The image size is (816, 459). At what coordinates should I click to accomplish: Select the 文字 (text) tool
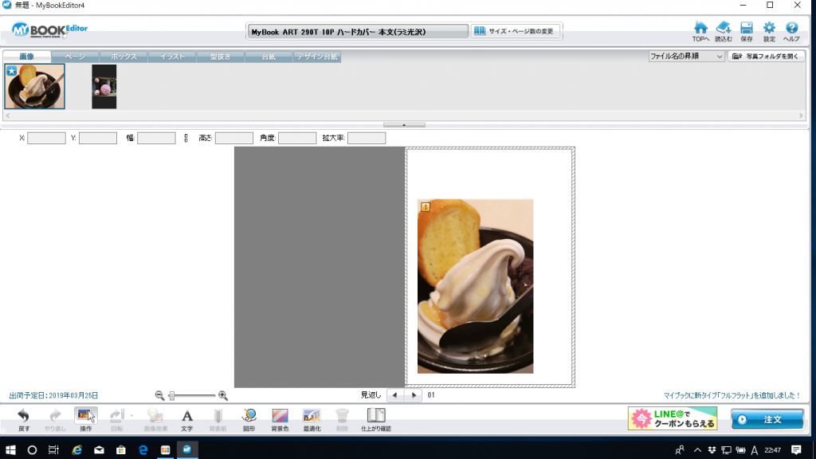click(187, 416)
